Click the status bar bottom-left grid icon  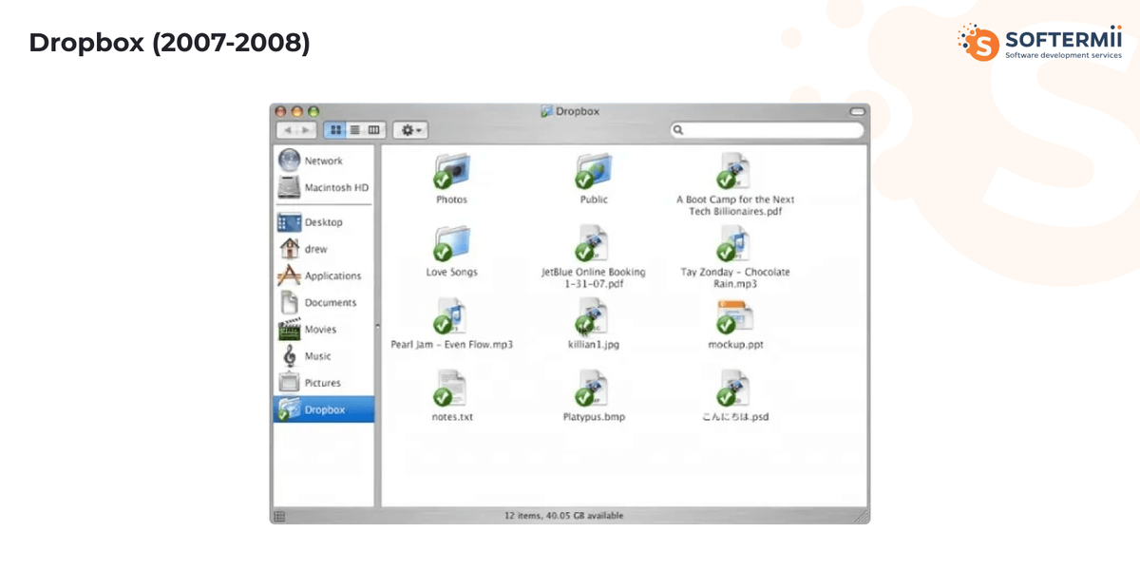[279, 516]
